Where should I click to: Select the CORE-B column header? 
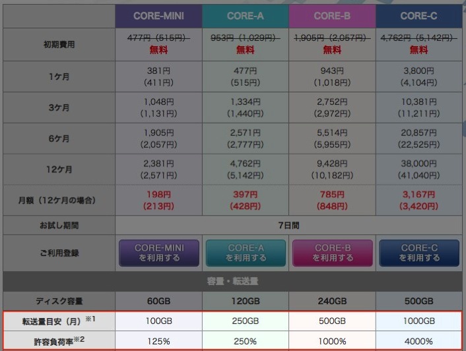332,16
